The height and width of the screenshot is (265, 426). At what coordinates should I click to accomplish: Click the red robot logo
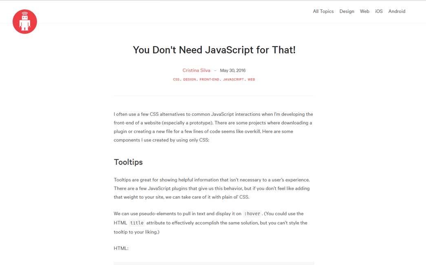point(24,22)
